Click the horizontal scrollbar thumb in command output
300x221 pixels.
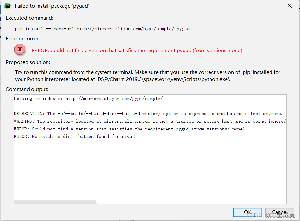click(x=55, y=202)
